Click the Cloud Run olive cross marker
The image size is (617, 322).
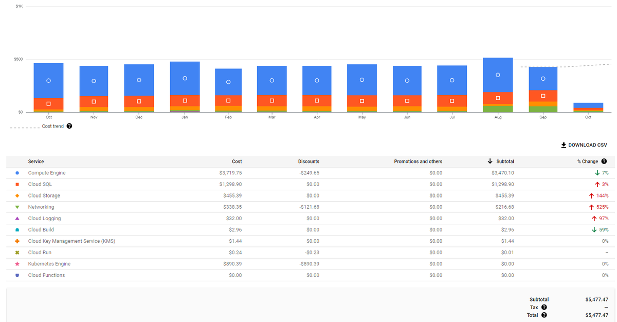[x=17, y=253]
